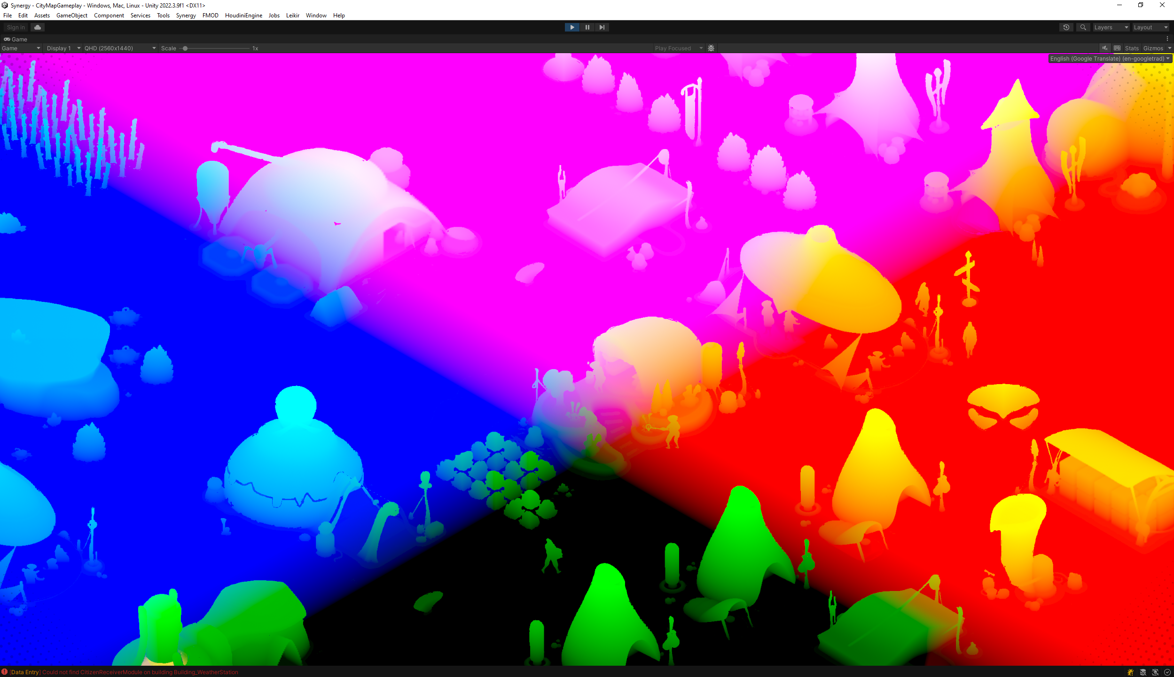Image resolution: width=1174 pixels, height=677 pixels.
Task: Click the yellow debug mode bug icon
Action: (x=1130, y=672)
